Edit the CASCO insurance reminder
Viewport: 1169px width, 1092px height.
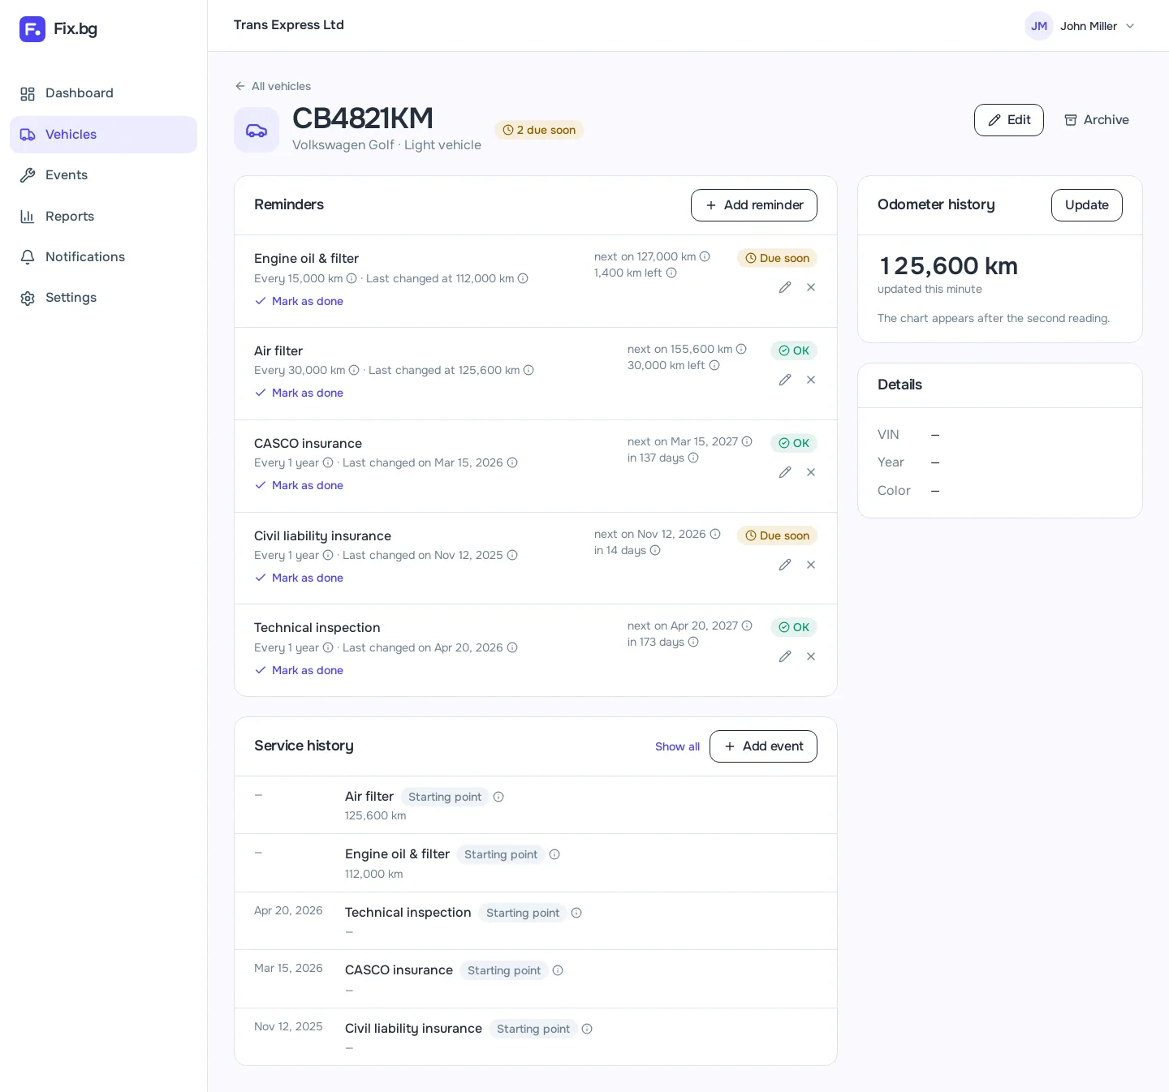785,472
